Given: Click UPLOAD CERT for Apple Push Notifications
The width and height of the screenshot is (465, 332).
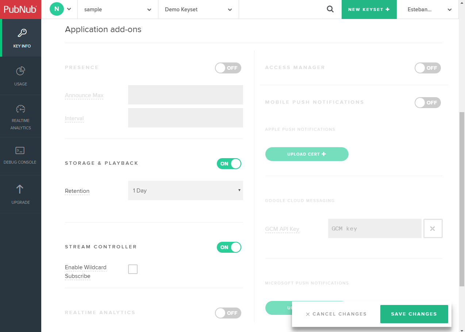Looking at the screenshot, I should [307, 154].
